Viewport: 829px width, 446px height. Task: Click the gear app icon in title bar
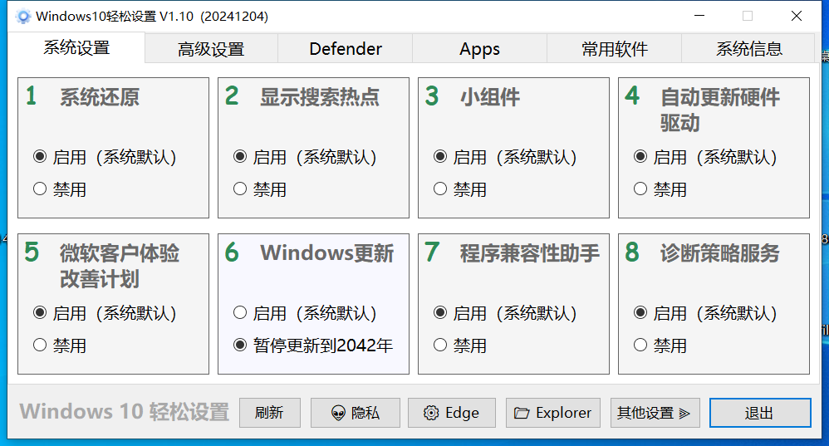(x=23, y=17)
